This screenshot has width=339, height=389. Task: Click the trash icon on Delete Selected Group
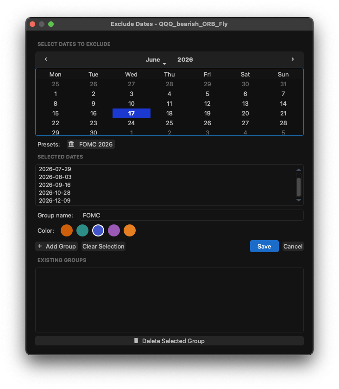tap(136, 341)
